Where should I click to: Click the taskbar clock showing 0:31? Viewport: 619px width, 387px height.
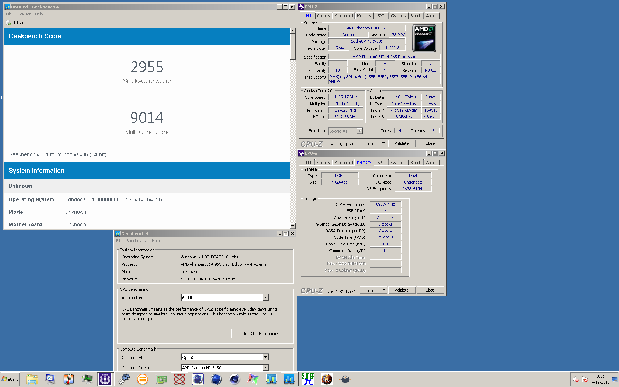(601, 376)
